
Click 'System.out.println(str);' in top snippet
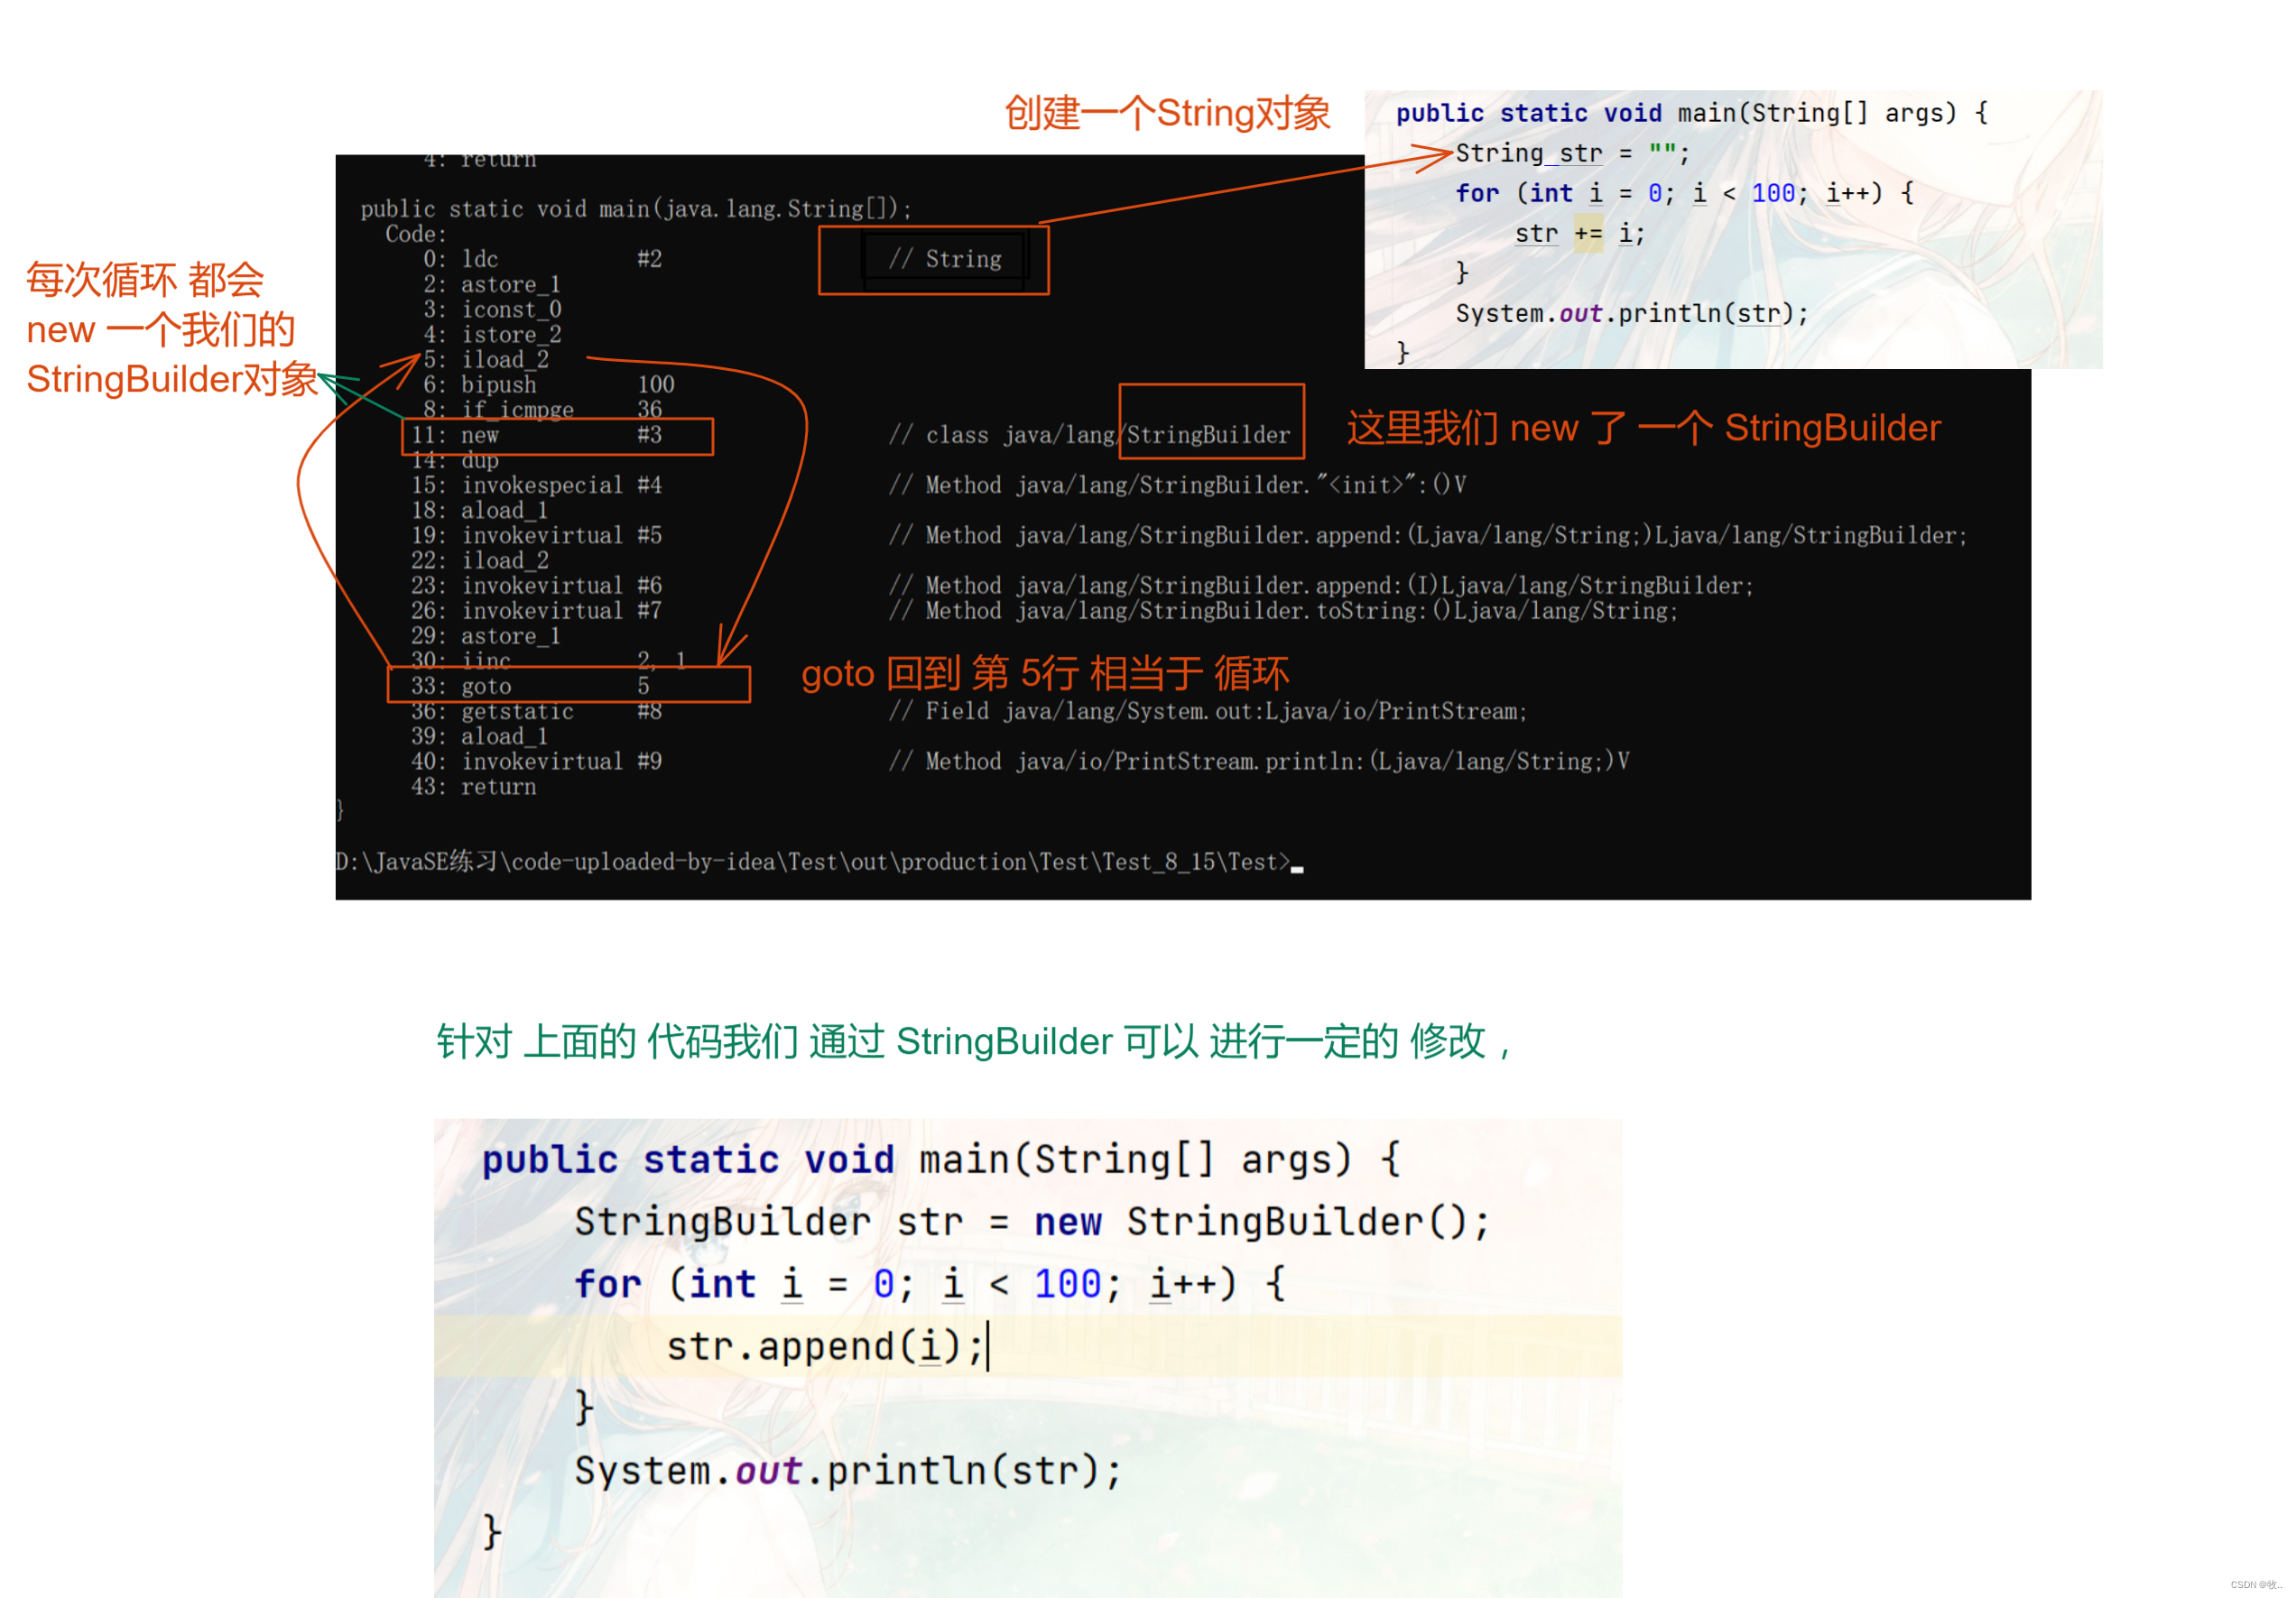point(1632,313)
